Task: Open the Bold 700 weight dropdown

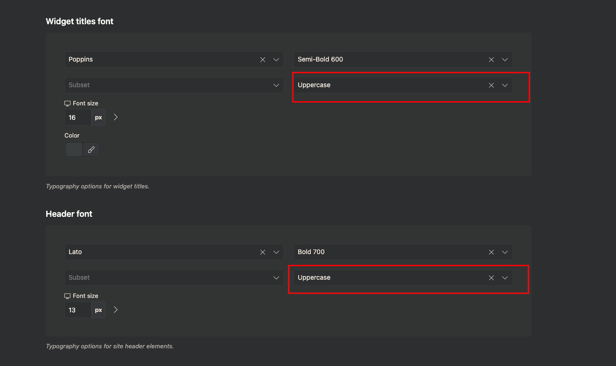Action: pyautogui.click(x=505, y=252)
